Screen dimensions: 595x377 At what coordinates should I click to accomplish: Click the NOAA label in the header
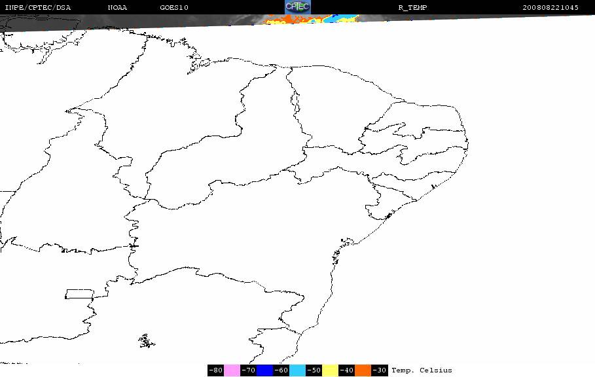[117, 7]
